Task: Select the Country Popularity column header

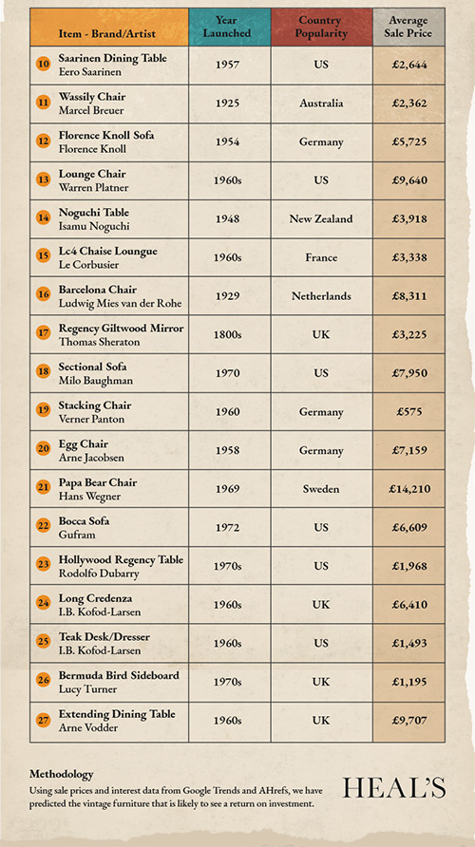Action: point(321,27)
